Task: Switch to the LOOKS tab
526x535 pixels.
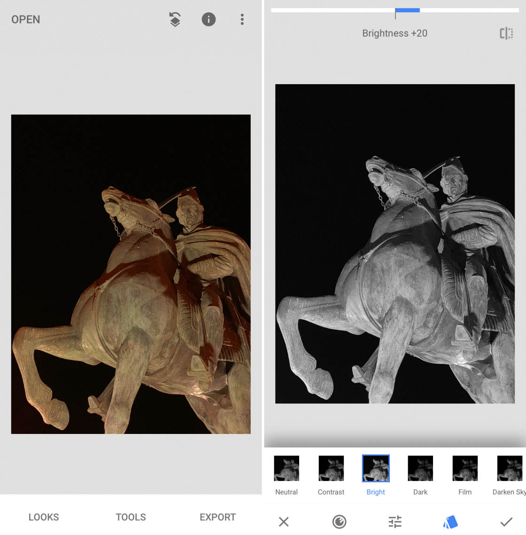Action: (x=44, y=517)
